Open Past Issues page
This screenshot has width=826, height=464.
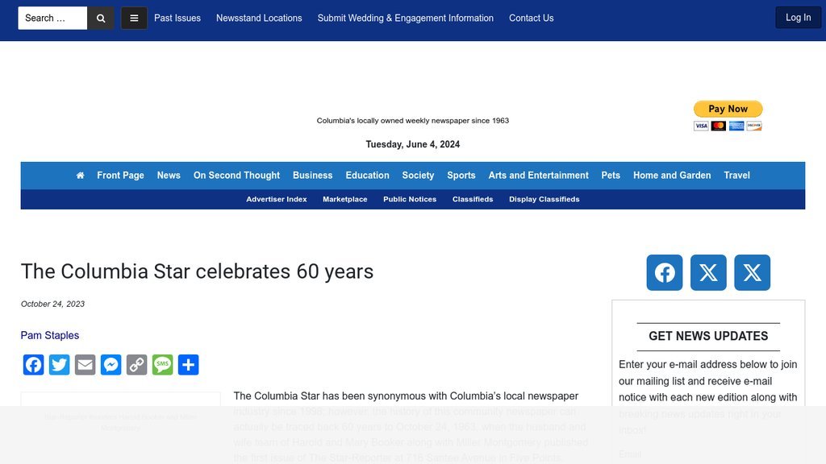click(x=177, y=18)
